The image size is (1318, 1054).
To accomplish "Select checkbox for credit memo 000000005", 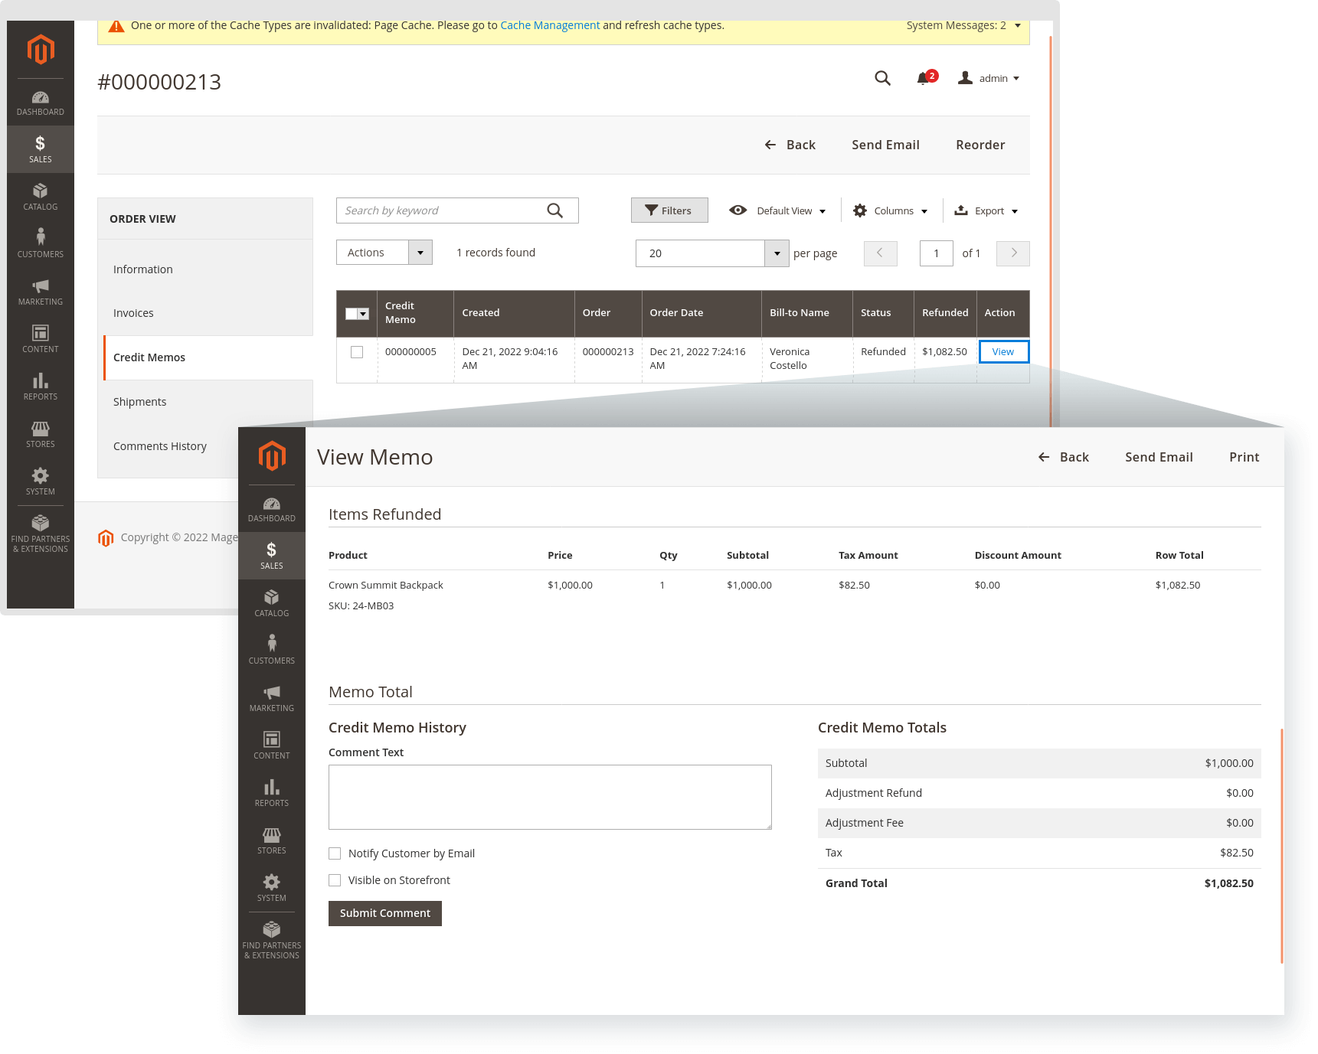I will pos(357,352).
